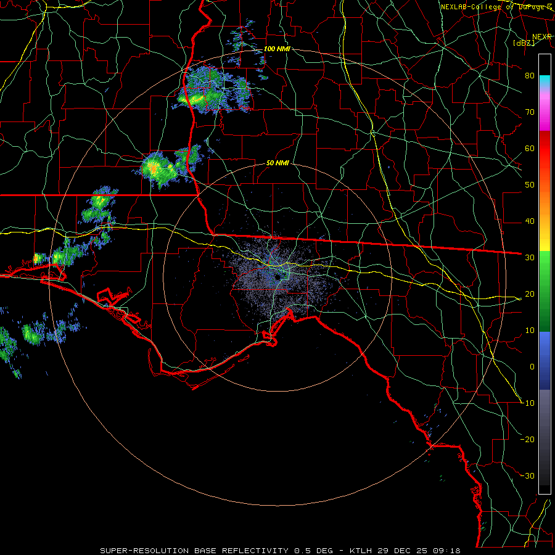Click the KTLH radar site center

click(278, 277)
